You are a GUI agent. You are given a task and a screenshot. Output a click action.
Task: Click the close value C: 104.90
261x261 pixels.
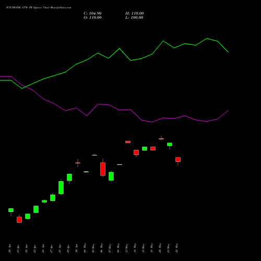92,14
